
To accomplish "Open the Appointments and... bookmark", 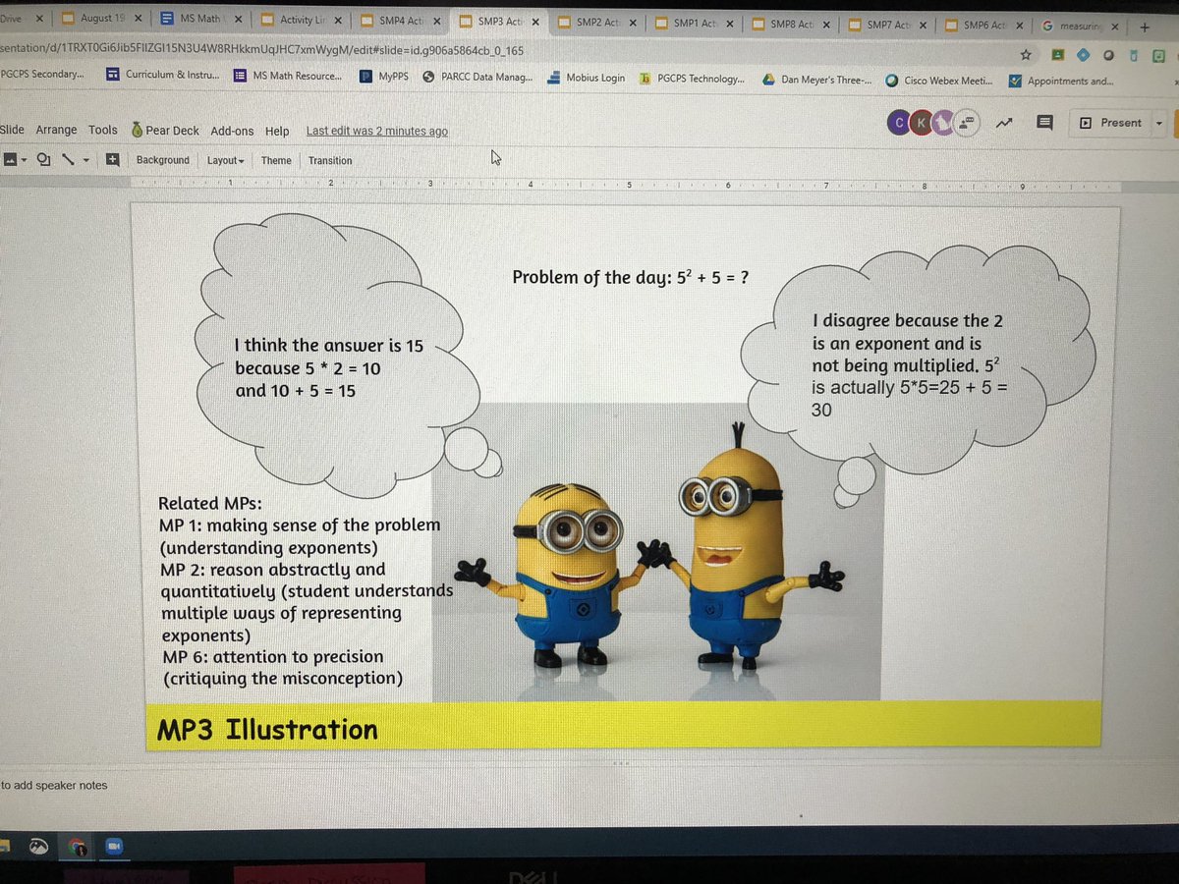I will click(1061, 82).
